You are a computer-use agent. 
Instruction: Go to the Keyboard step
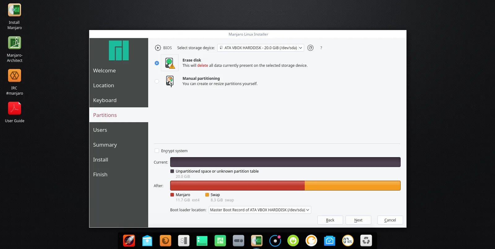(x=119, y=100)
